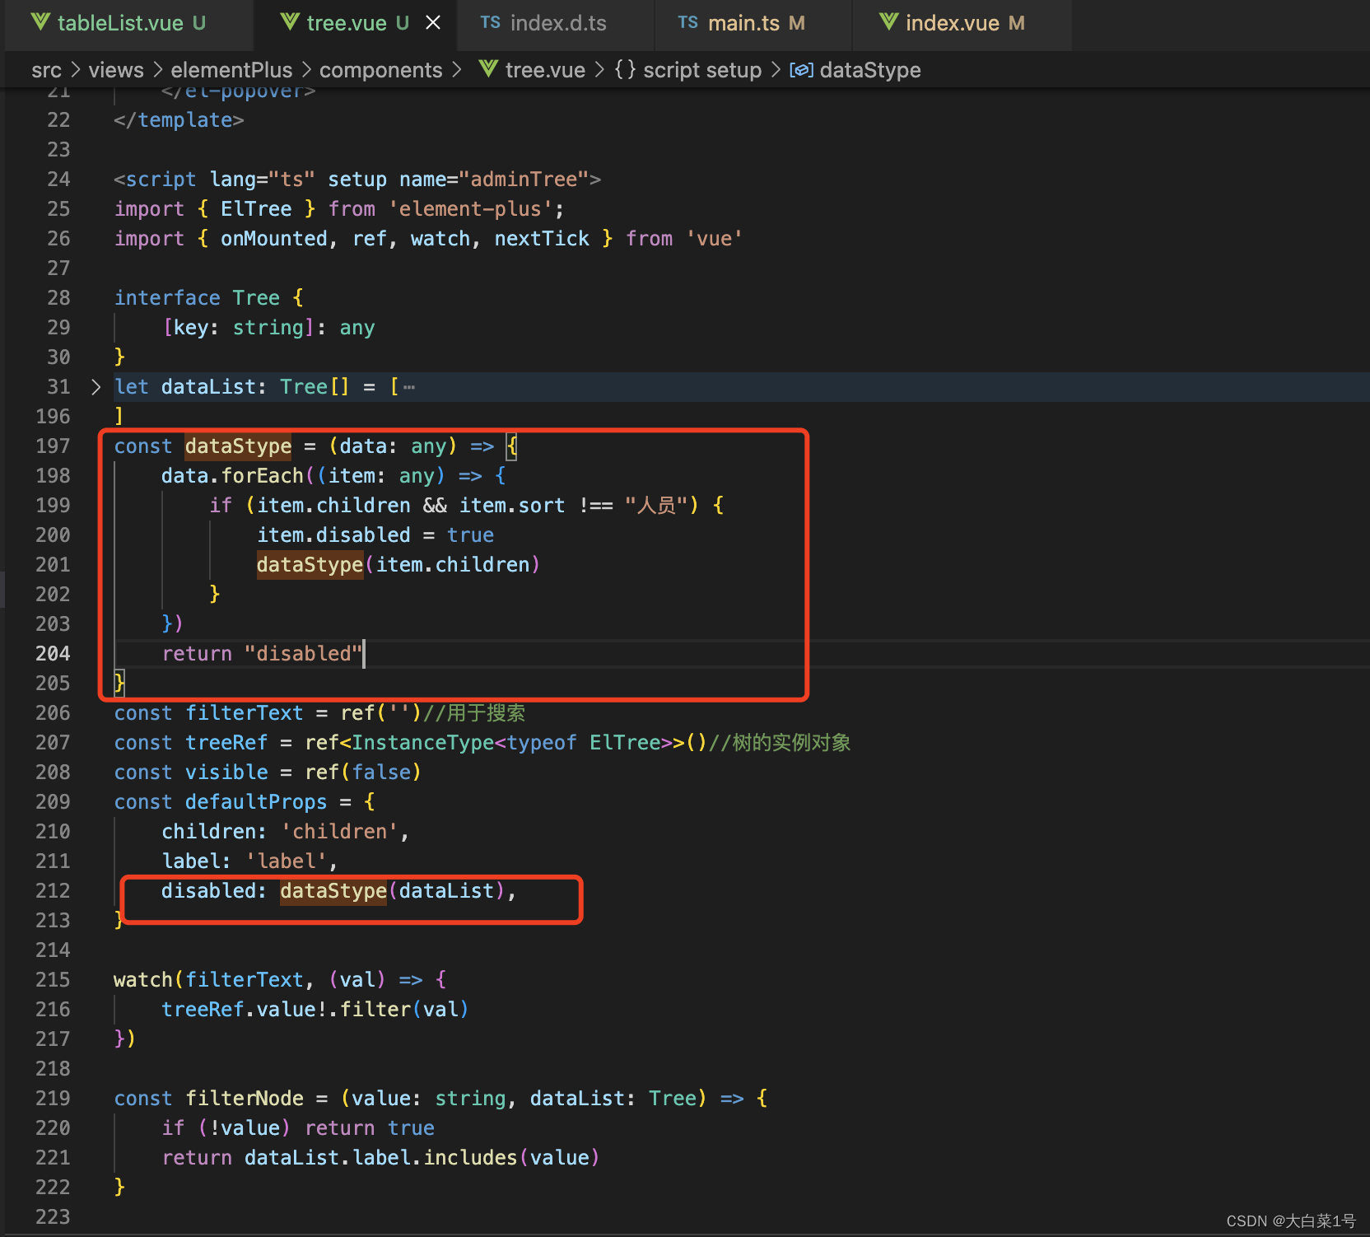Click the script setup breadcrumb symbol
Screen dimensions: 1370x1237
coord(702,70)
